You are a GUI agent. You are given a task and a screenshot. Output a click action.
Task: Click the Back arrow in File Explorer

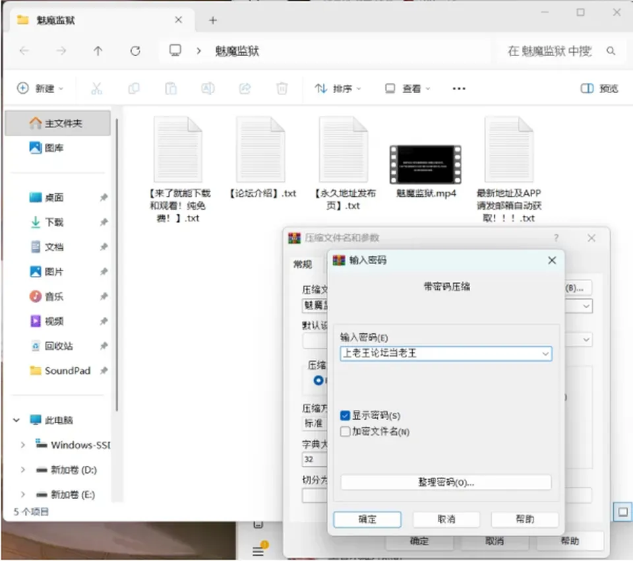point(24,51)
